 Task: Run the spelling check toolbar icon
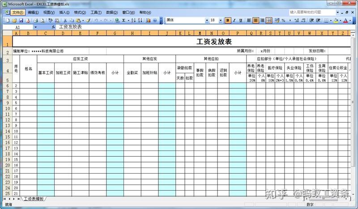[x=51, y=21]
